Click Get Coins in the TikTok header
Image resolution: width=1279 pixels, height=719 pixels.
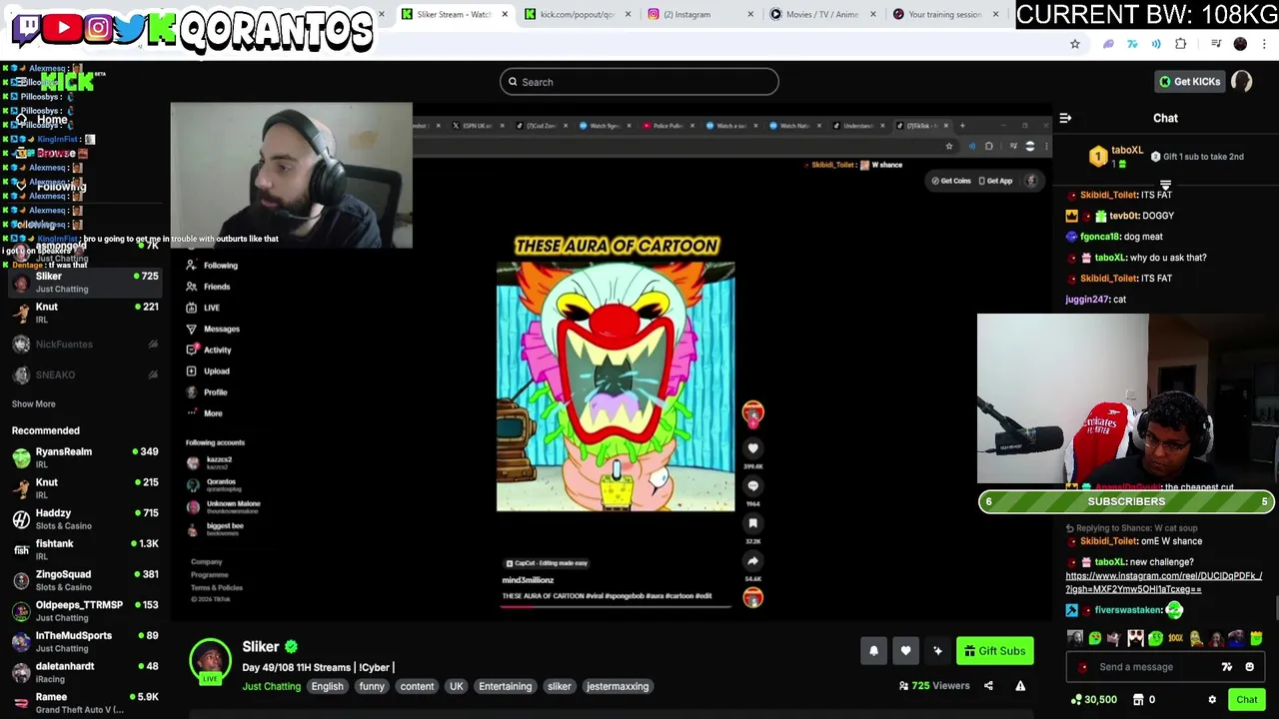(x=950, y=181)
